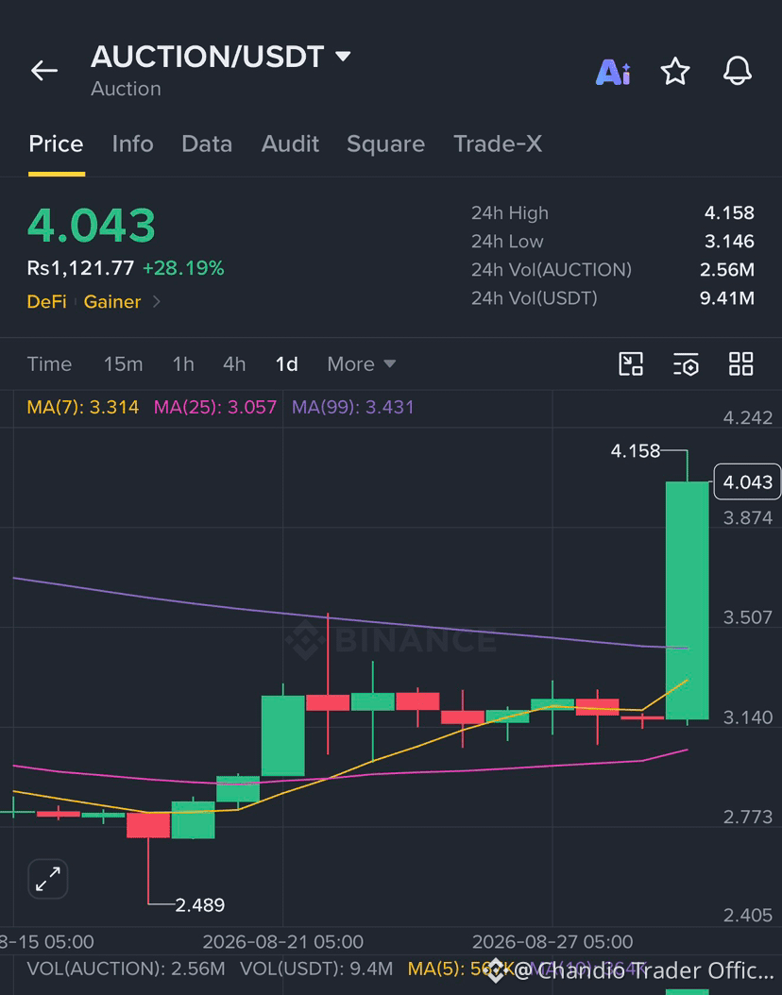This screenshot has width=782, height=995.
Task: Expand chart to fullscreen
Action: pos(47,879)
